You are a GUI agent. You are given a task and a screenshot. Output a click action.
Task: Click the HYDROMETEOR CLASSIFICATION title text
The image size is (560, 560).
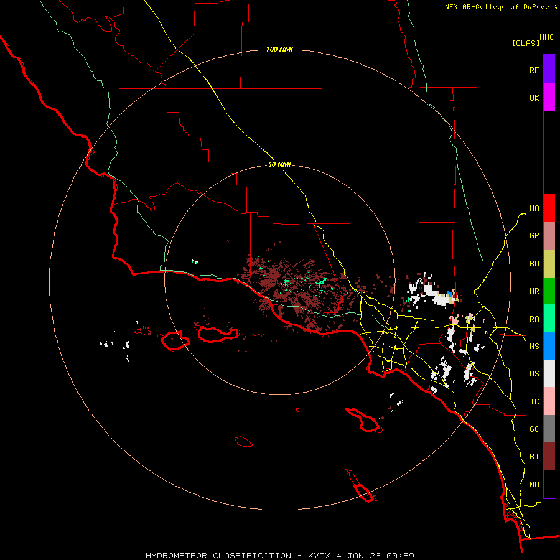[218, 556]
